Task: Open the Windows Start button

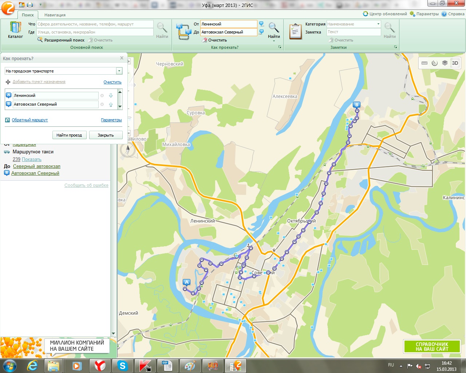Action: point(9,365)
